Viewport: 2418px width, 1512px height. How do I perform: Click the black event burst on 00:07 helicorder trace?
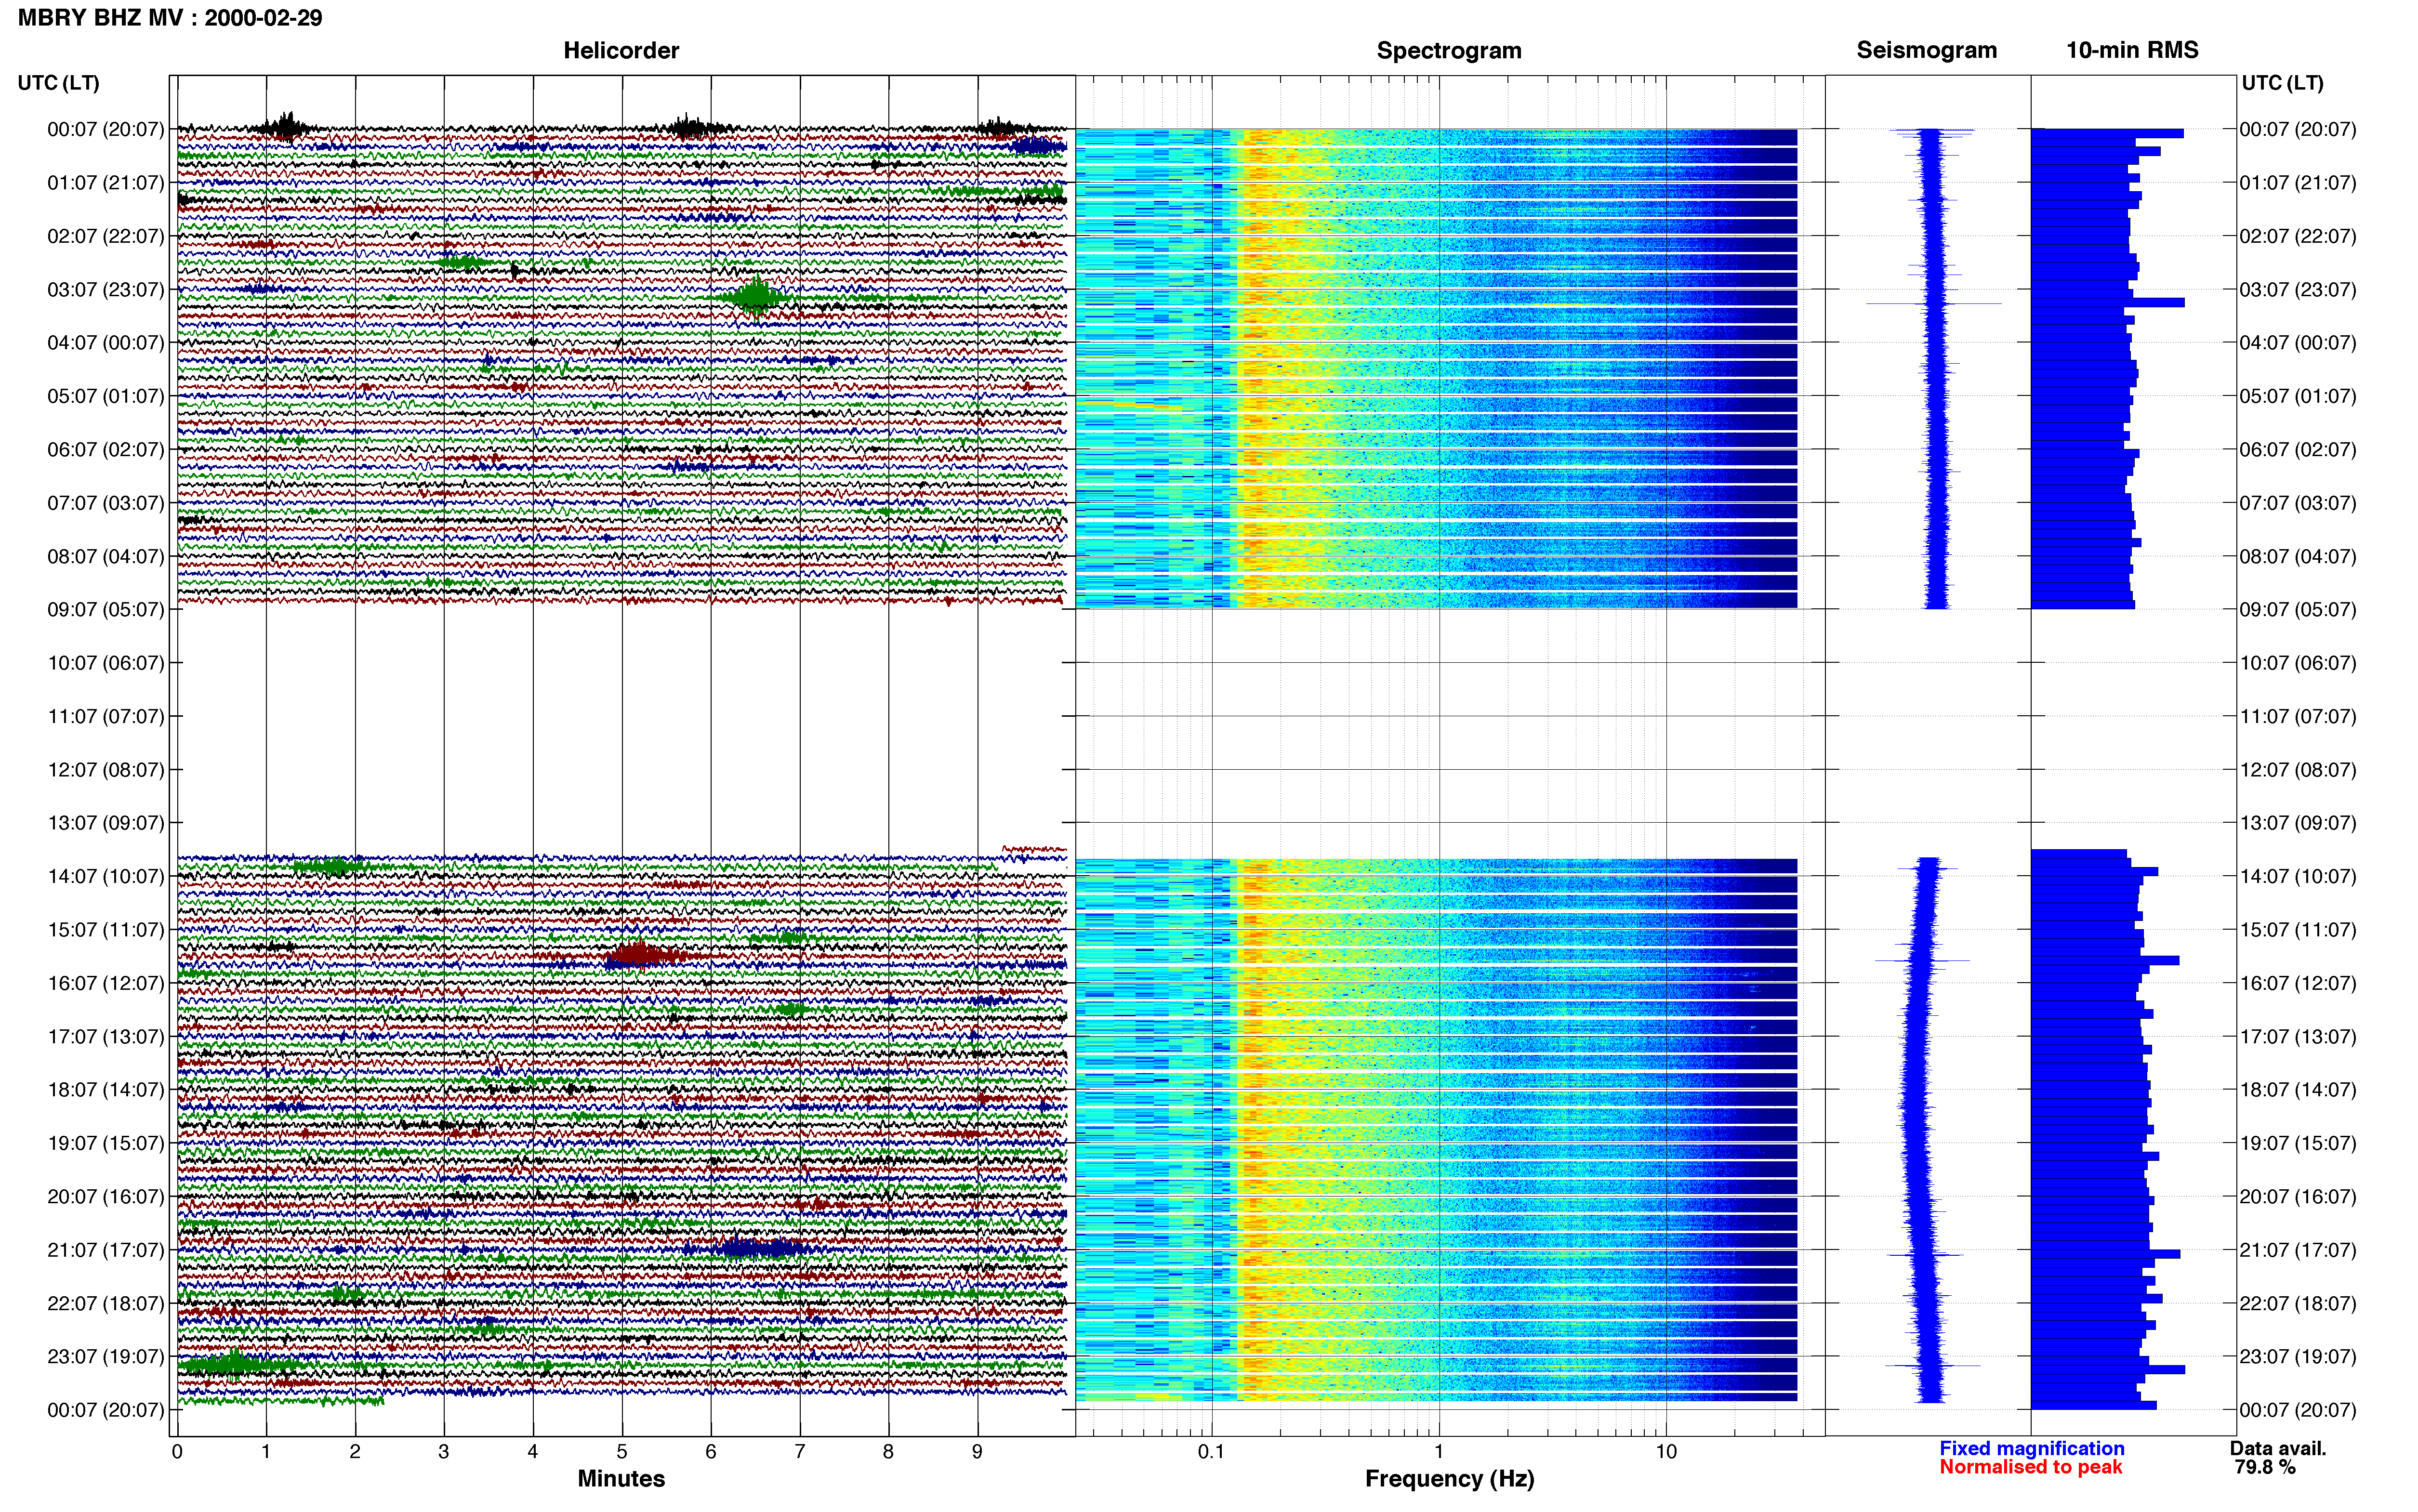tap(286, 127)
